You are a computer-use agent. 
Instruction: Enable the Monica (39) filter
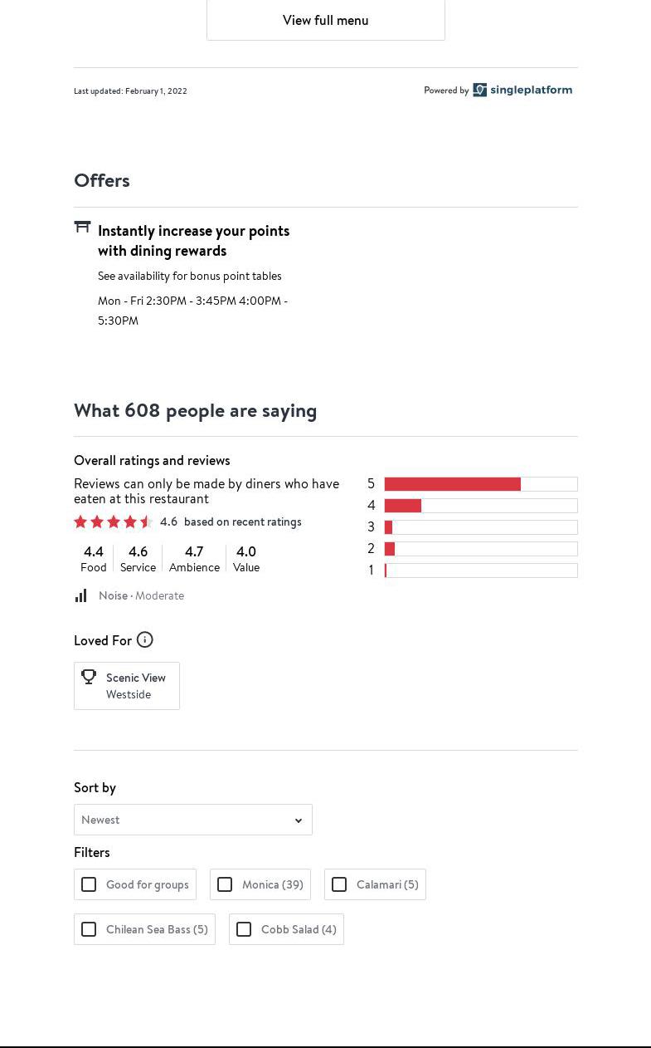click(x=225, y=884)
